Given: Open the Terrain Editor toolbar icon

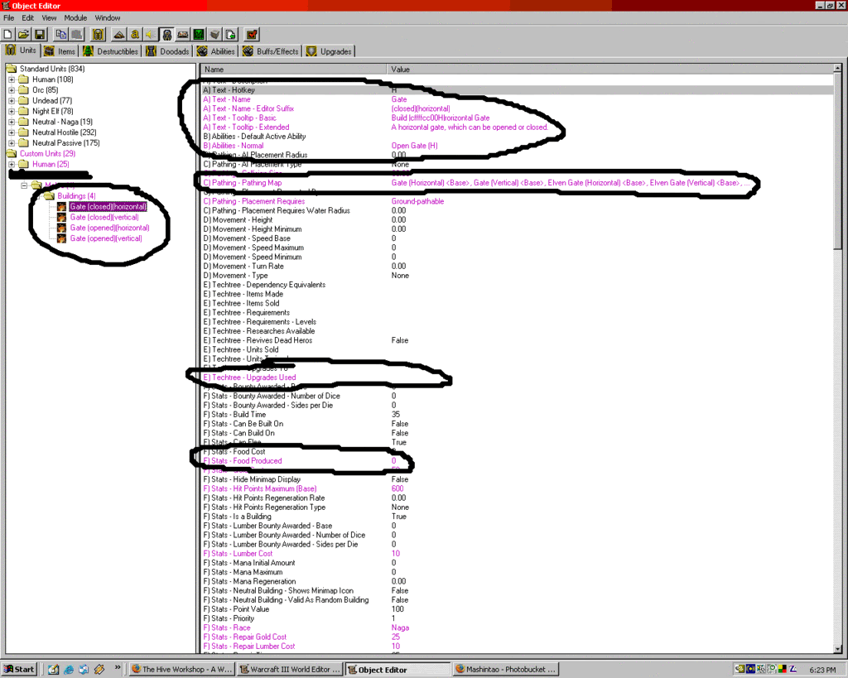Looking at the screenshot, I should click(118, 34).
